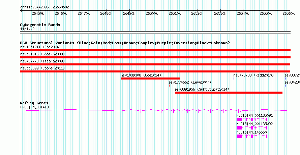The height and width of the screenshot is (155, 300).
Task: Select the nsv467778 (Itsara2009) variant bar
Action: click(x=155, y=64)
